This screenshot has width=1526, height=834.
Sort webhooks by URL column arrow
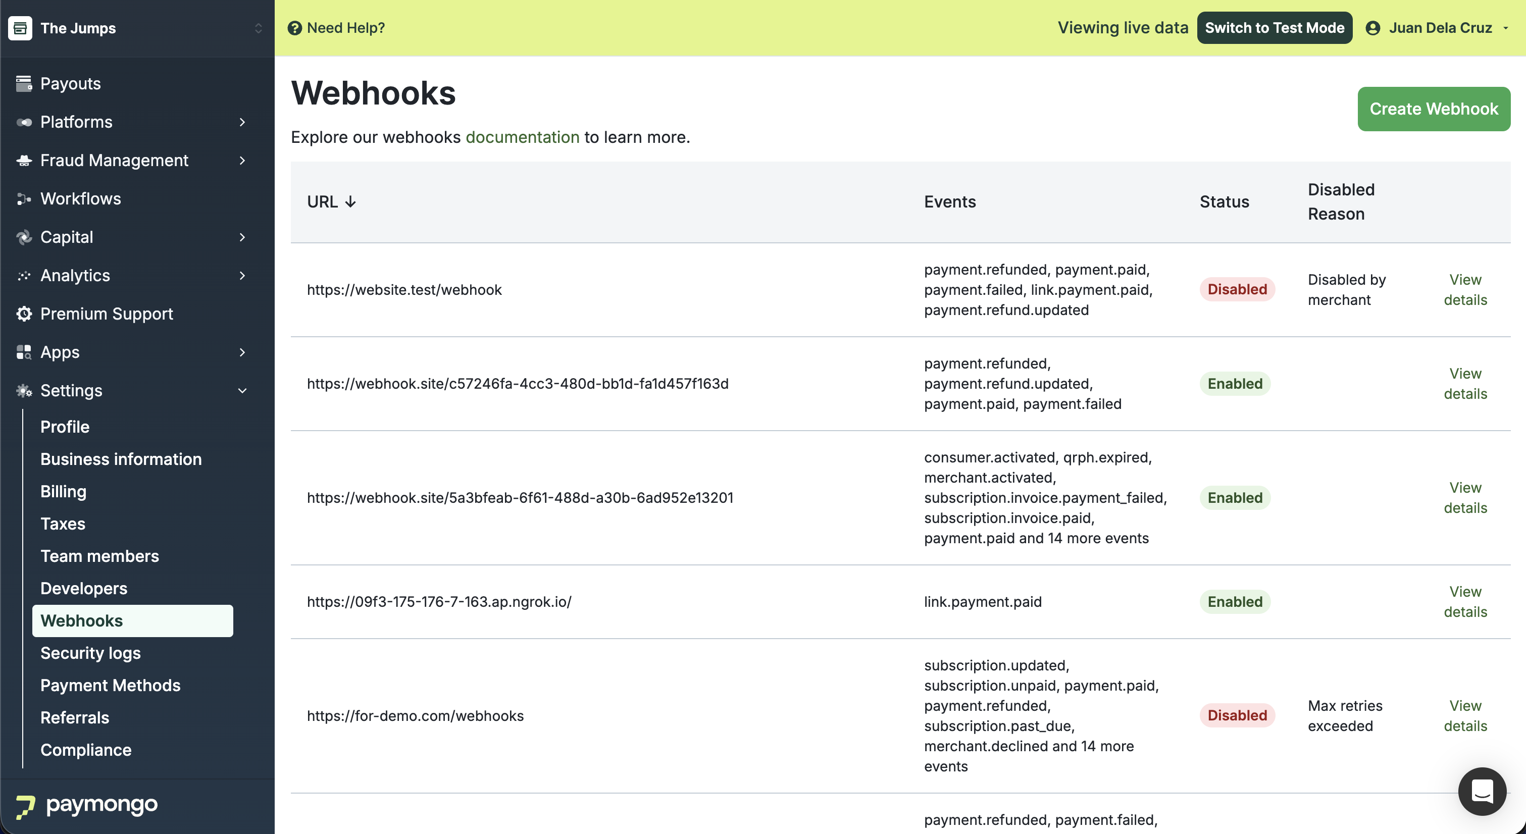click(x=350, y=202)
